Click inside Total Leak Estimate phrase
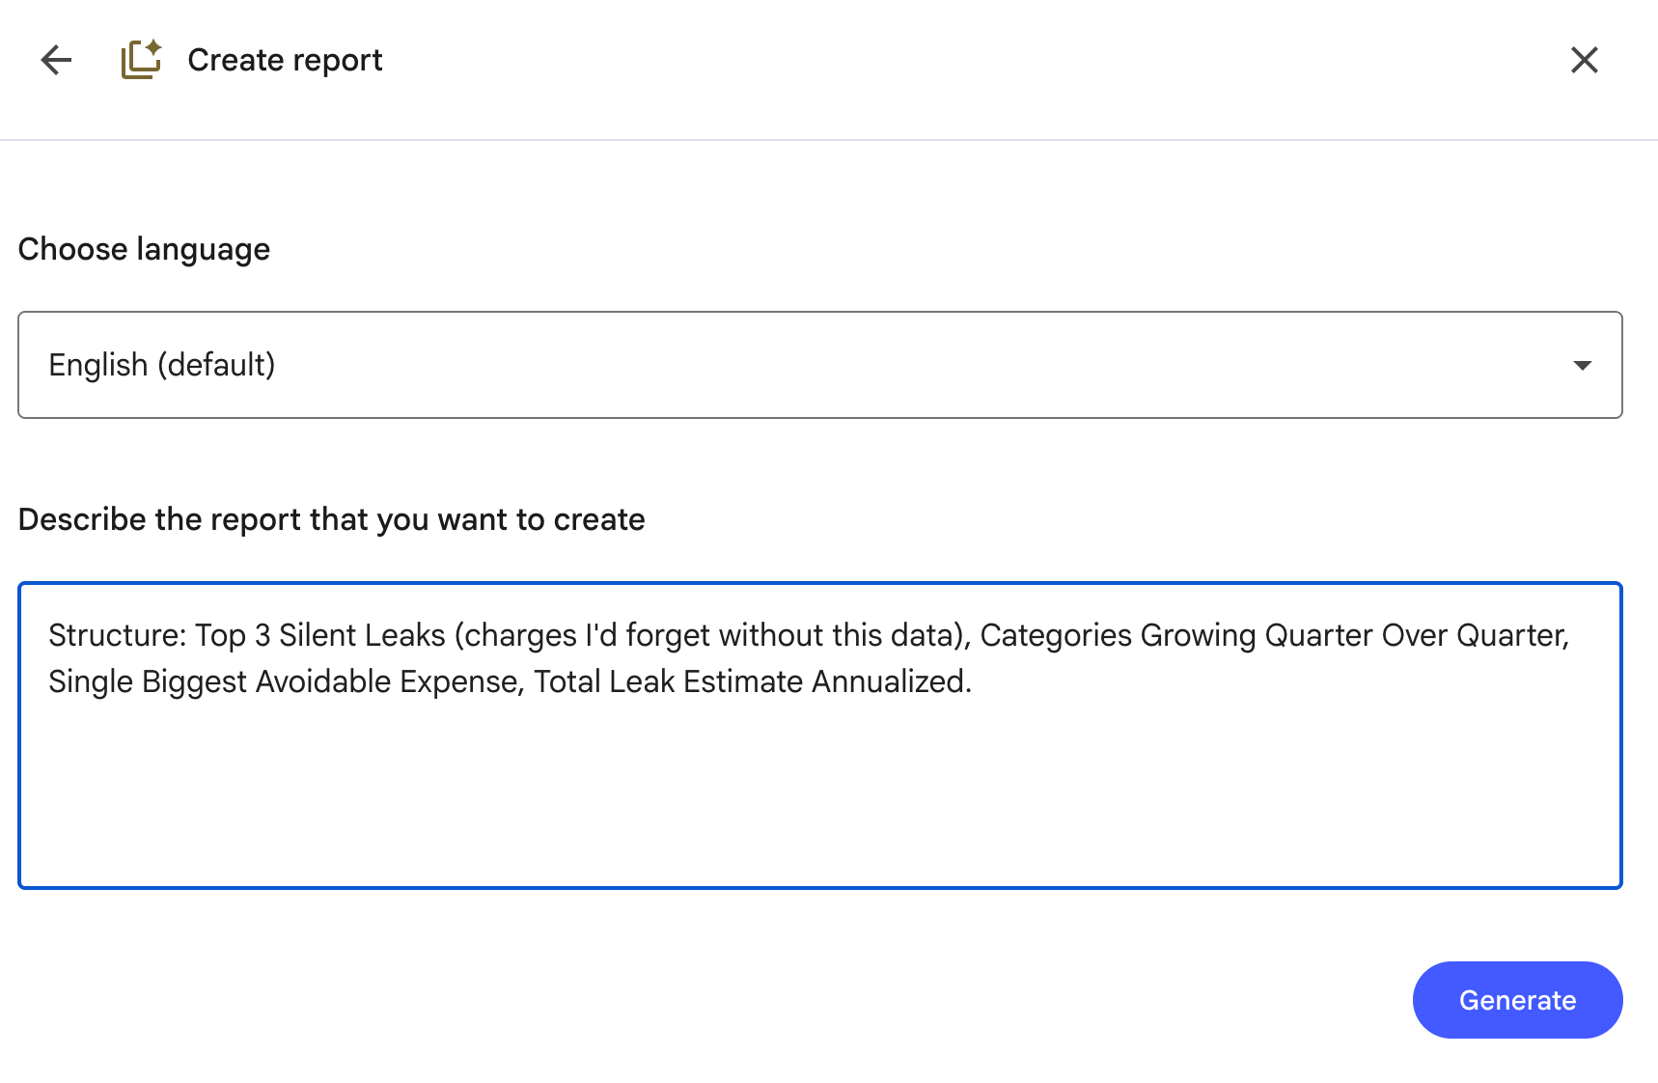 click(x=668, y=681)
